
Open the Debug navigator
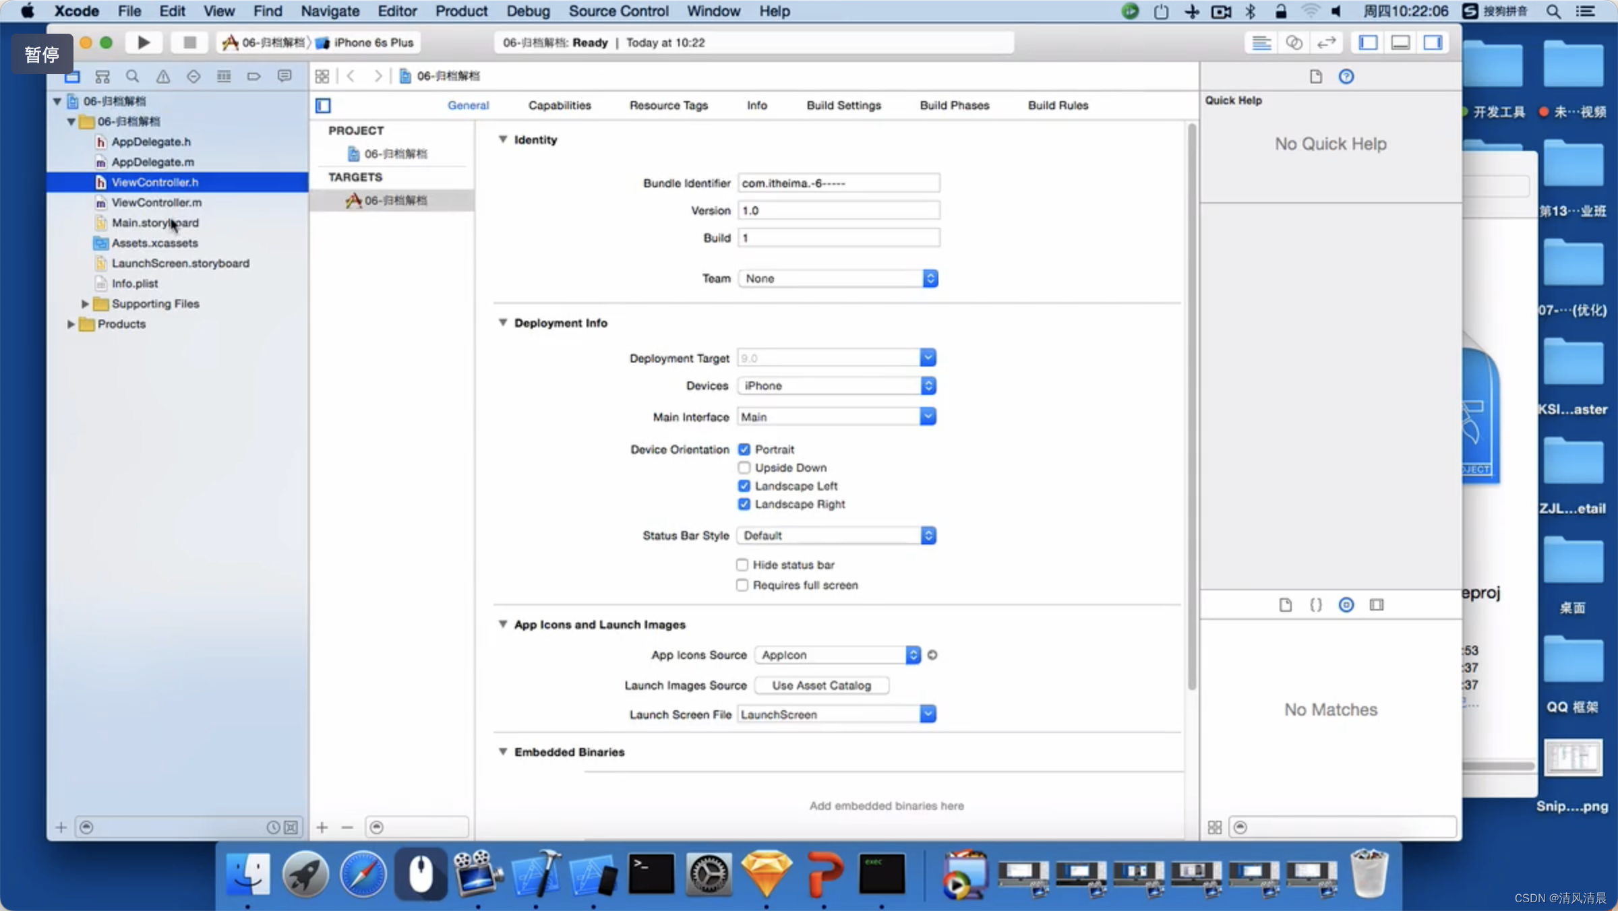click(224, 76)
